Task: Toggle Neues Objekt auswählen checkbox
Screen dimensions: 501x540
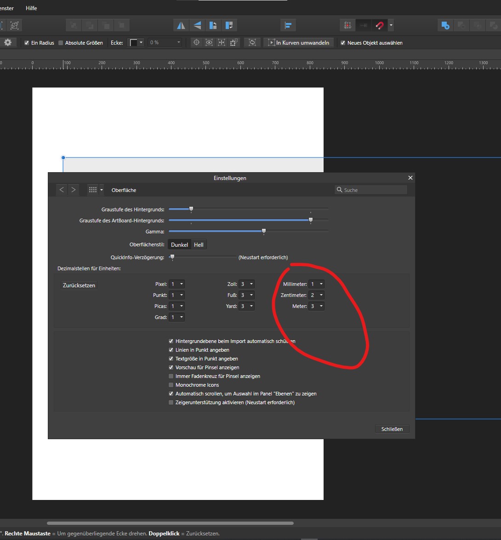Action: tap(343, 43)
